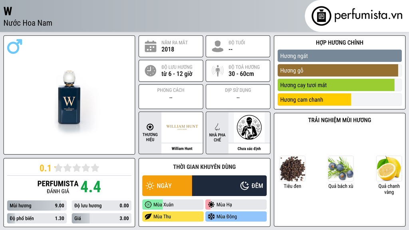Screen dimensions: 409x230
Task: Click the Hợp hương chính heading
Action: [340, 42]
